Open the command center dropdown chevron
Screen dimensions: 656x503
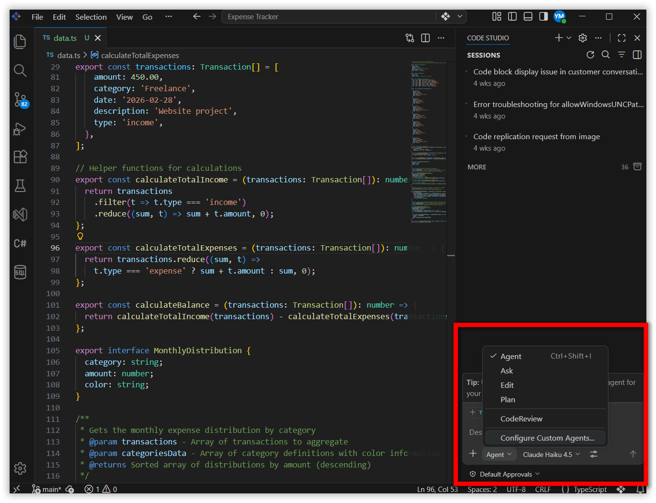coord(460,16)
